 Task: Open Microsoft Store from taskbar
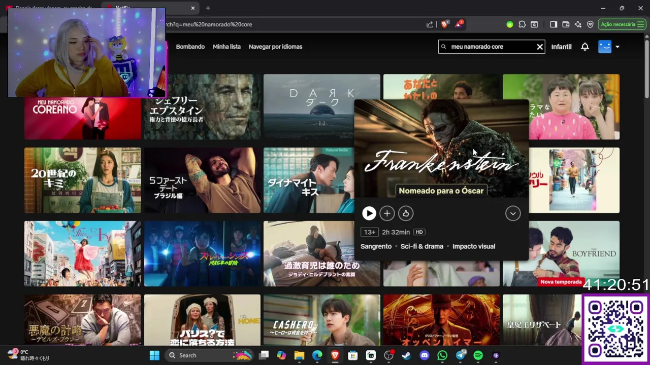point(353,355)
